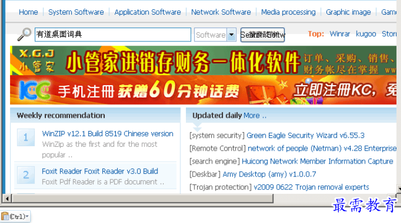The image size is (401, 223).
Task: Open Media processing category
Action: point(288,12)
